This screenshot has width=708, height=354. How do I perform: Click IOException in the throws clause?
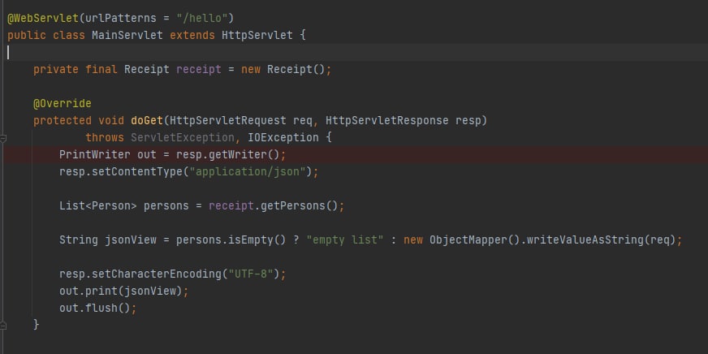point(283,138)
